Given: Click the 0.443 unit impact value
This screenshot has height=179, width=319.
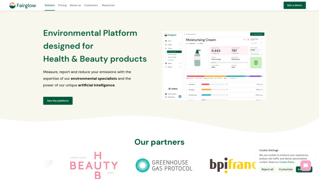Looking at the screenshot, I should click(216, 51).
